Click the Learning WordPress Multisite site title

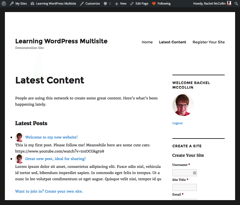[x=61, y=41]
